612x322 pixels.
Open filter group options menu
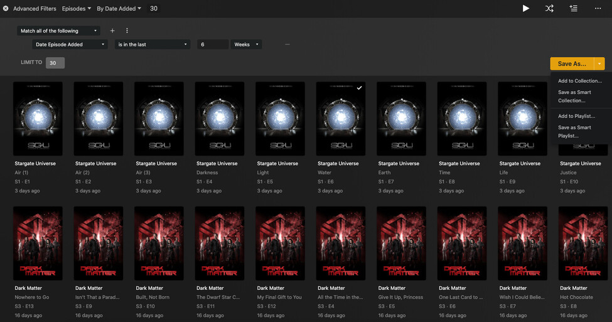127,31
